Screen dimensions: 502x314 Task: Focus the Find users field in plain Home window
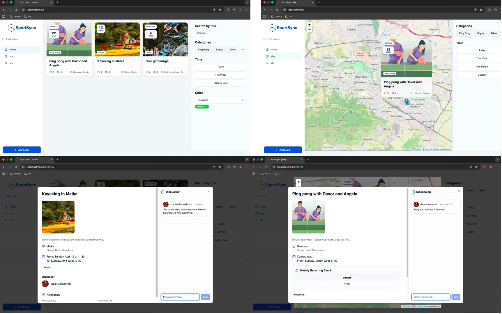(22, 39)
